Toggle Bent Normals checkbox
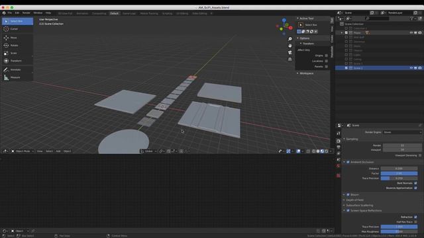Screen dimensions: 424x238 pyautogui.click(x=415, y=183)
